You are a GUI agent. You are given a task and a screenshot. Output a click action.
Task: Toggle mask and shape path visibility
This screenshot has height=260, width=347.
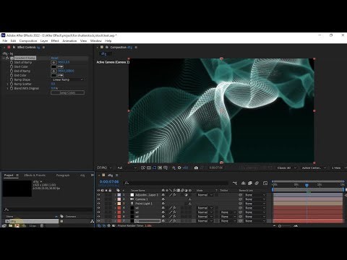(x=154, y=168)
